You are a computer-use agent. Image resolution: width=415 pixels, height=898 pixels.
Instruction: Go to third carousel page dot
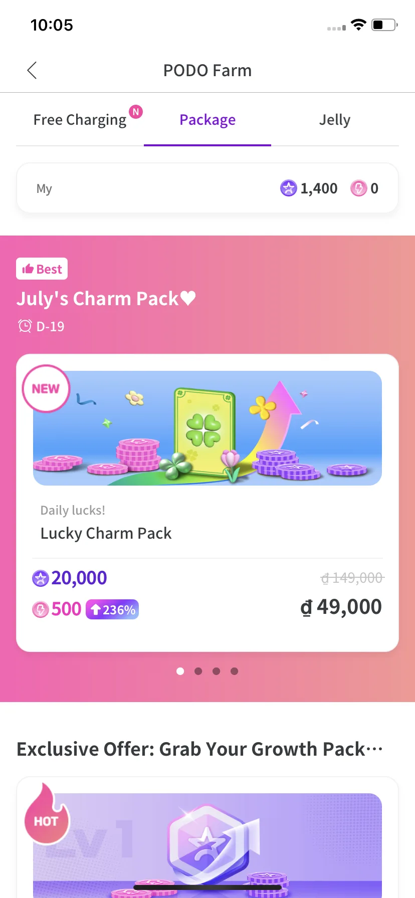pos(217,671)
